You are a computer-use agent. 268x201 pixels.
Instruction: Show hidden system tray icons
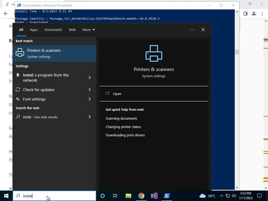point(221,196)
